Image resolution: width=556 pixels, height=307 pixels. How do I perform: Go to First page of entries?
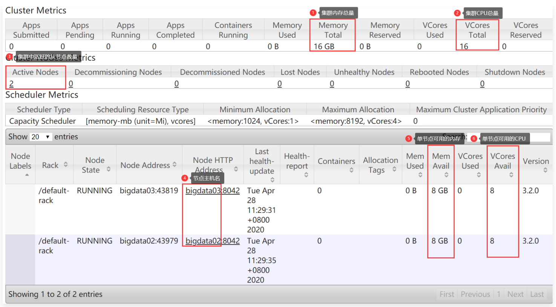tap(447, 294)
